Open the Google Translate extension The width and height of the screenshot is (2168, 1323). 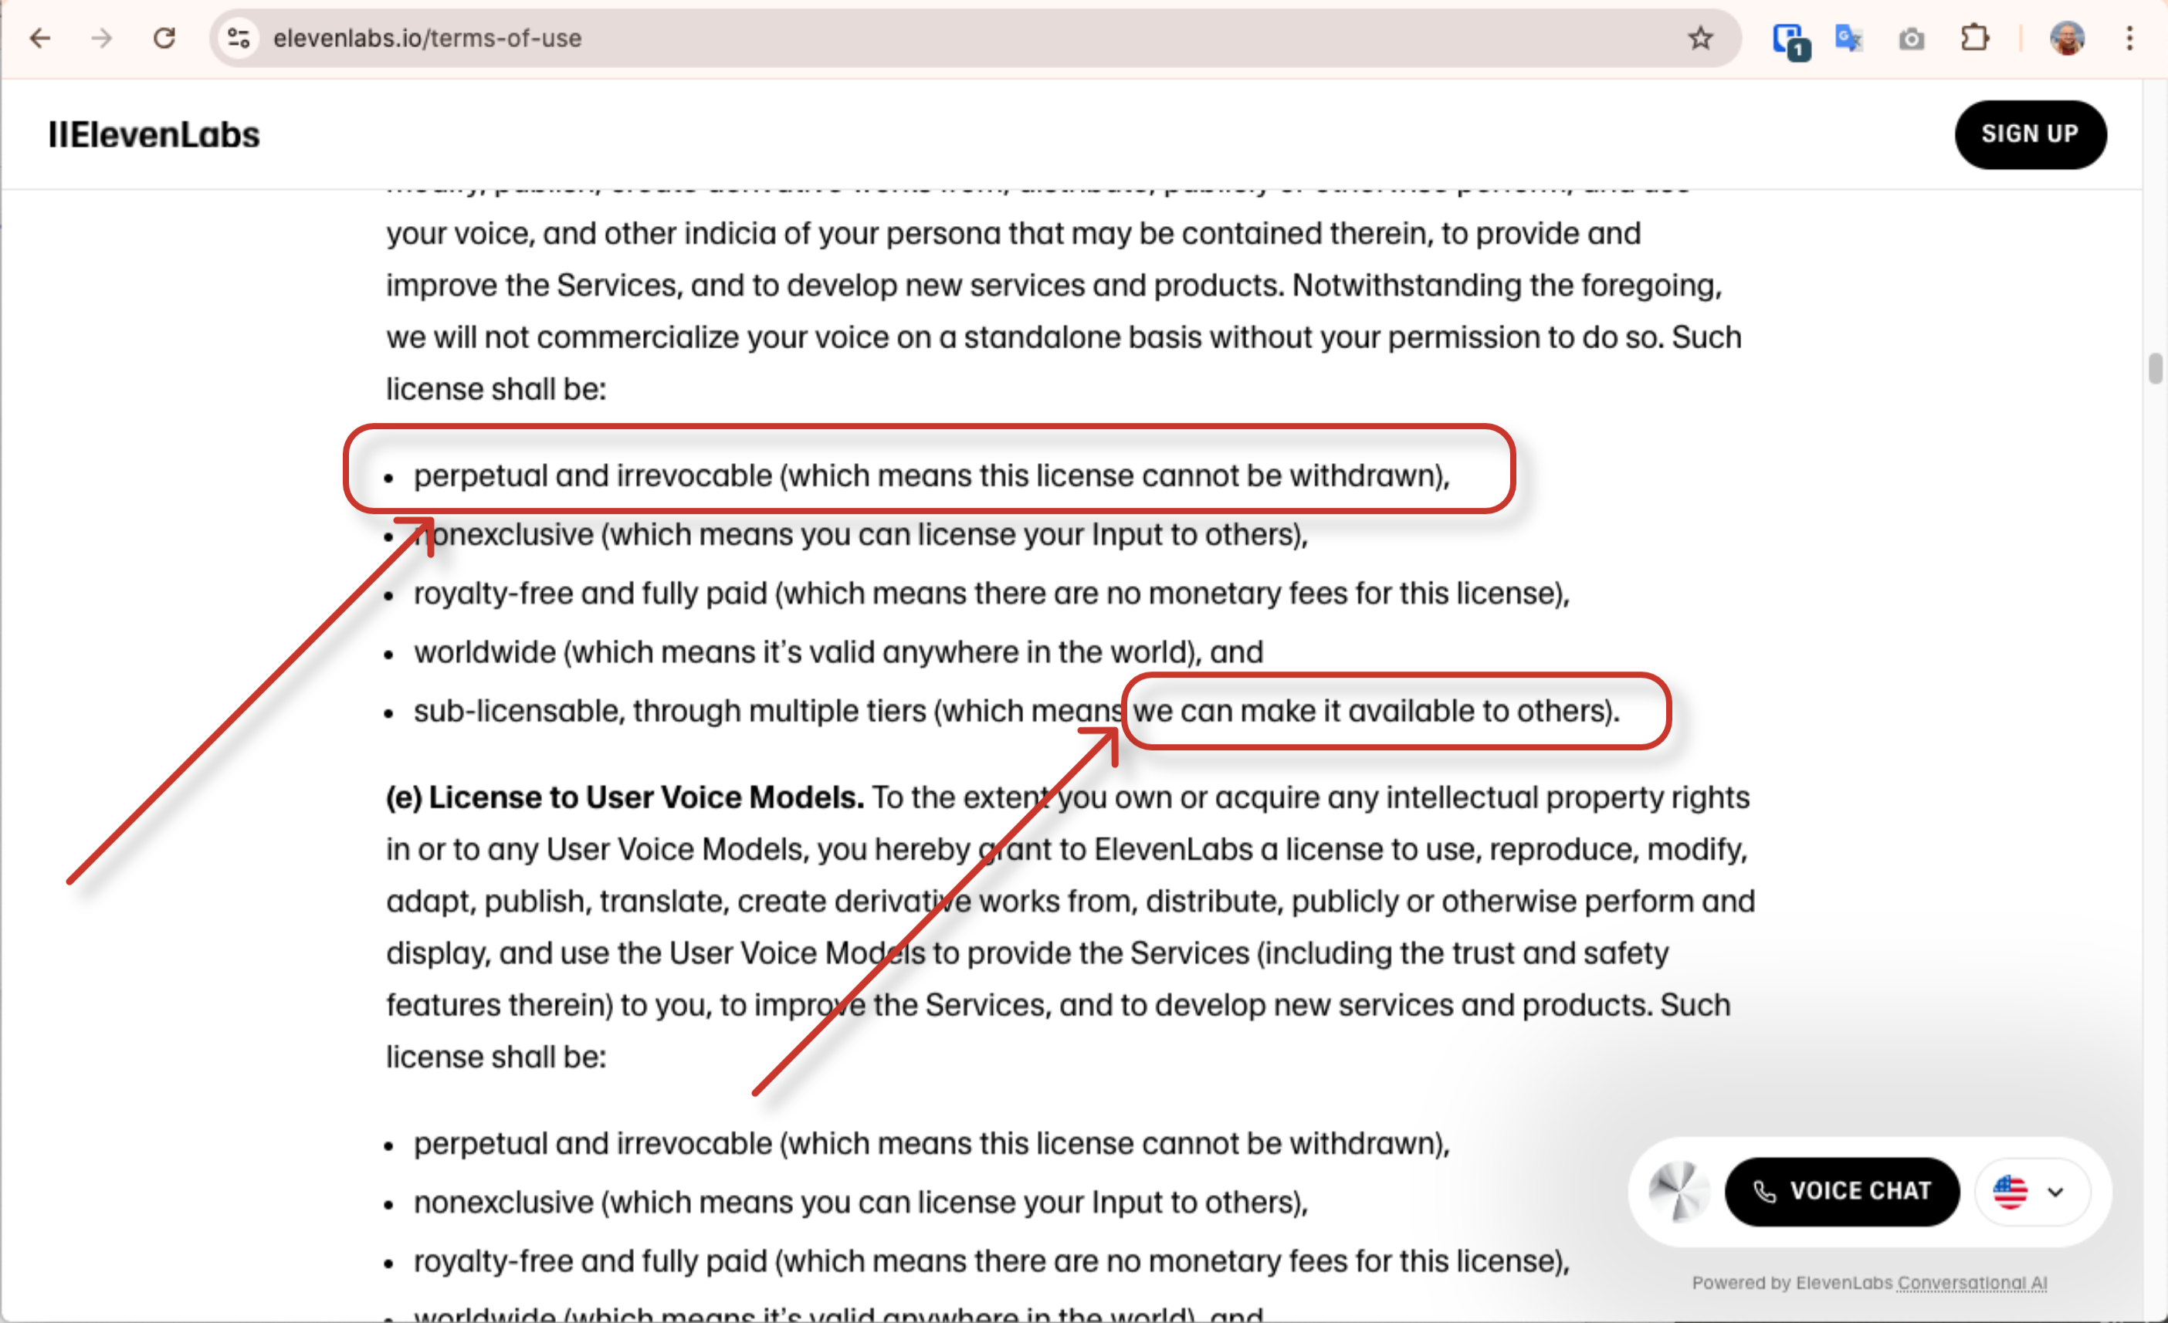(1848, 39)
